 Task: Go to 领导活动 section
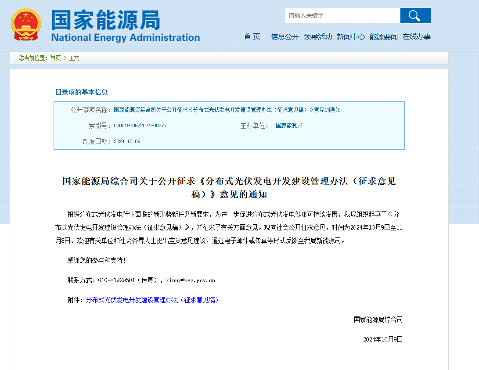(x=318, y=36)
